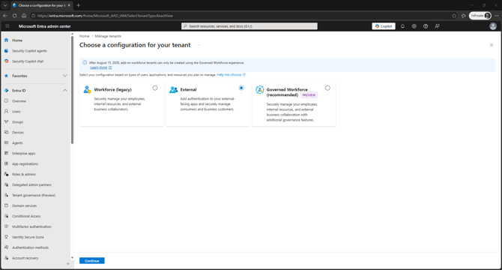This screenshot has height=270, width=502.
Task: Go to Home breadcrumb link
Action: pyautogui.click(x=84, y=36)
